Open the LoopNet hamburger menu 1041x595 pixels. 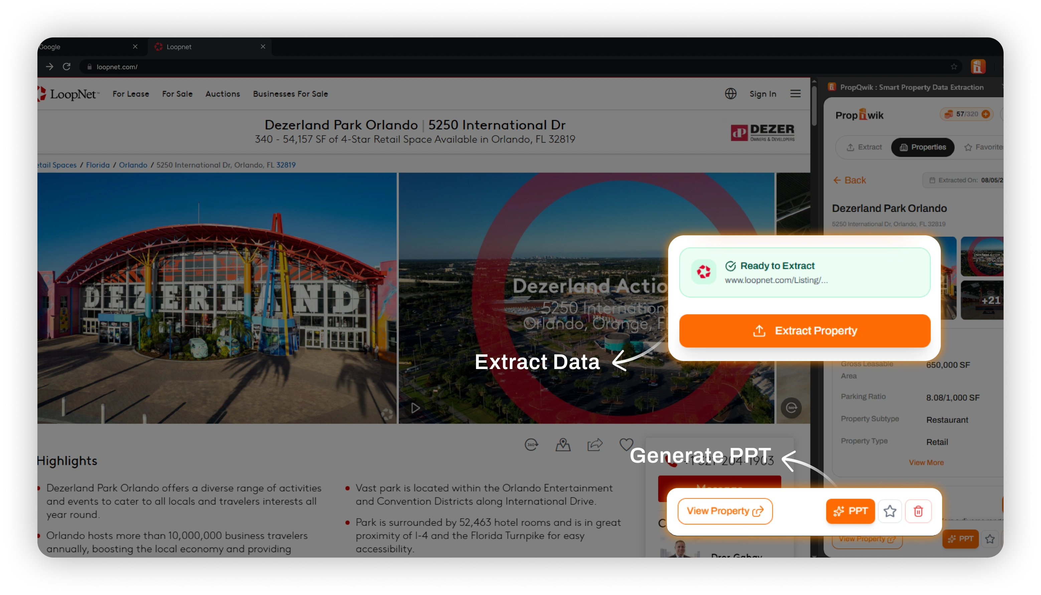795,94
